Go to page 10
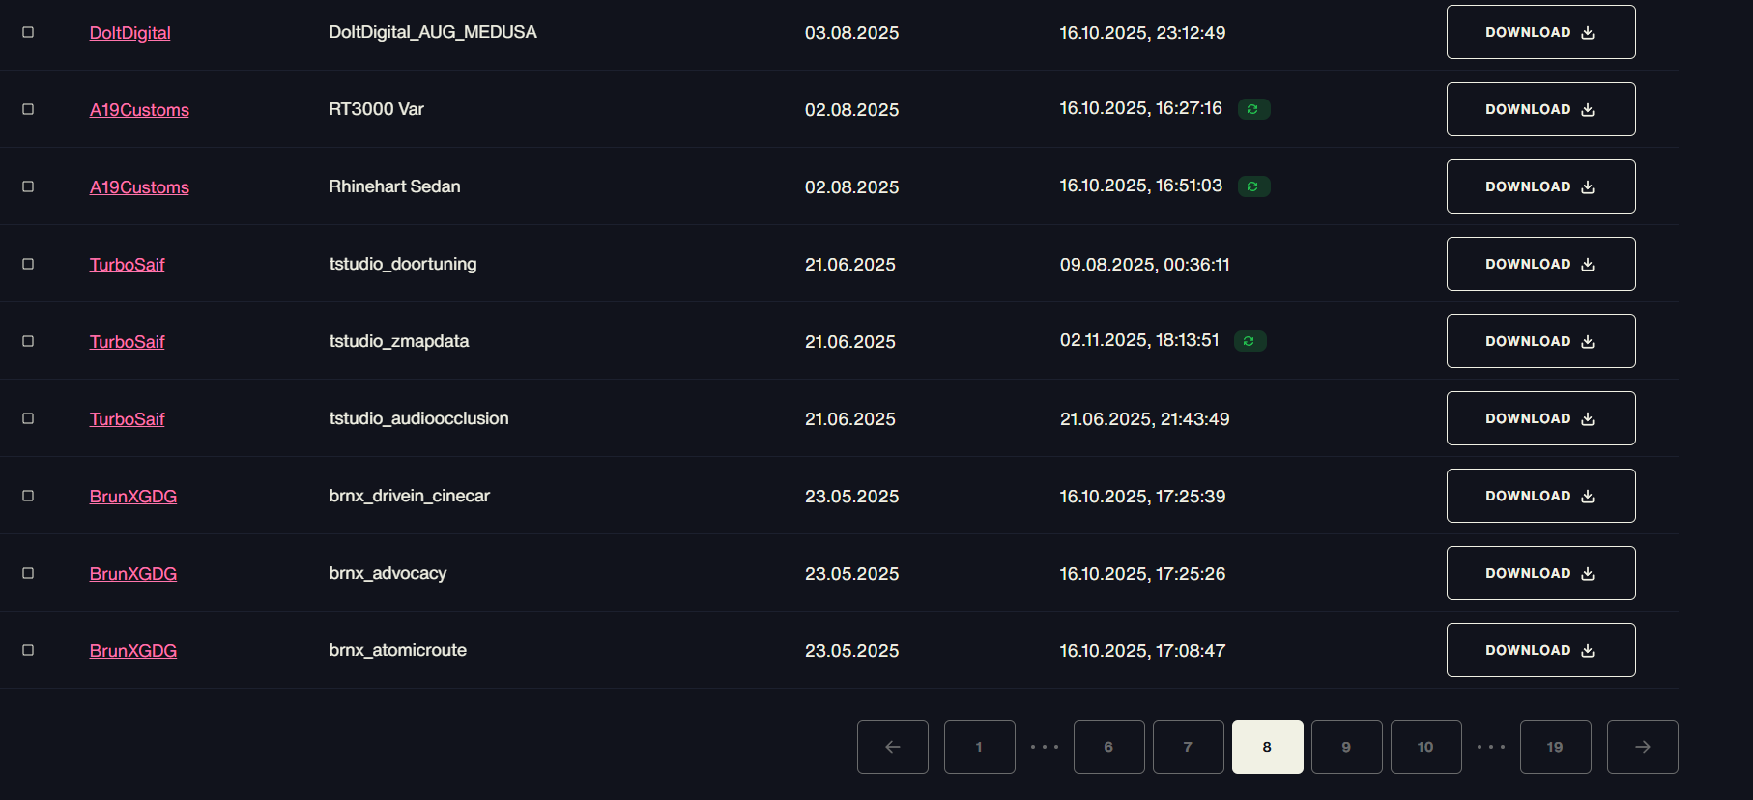This screenshot has height=800, width=1753. [x=1426, y=747]
